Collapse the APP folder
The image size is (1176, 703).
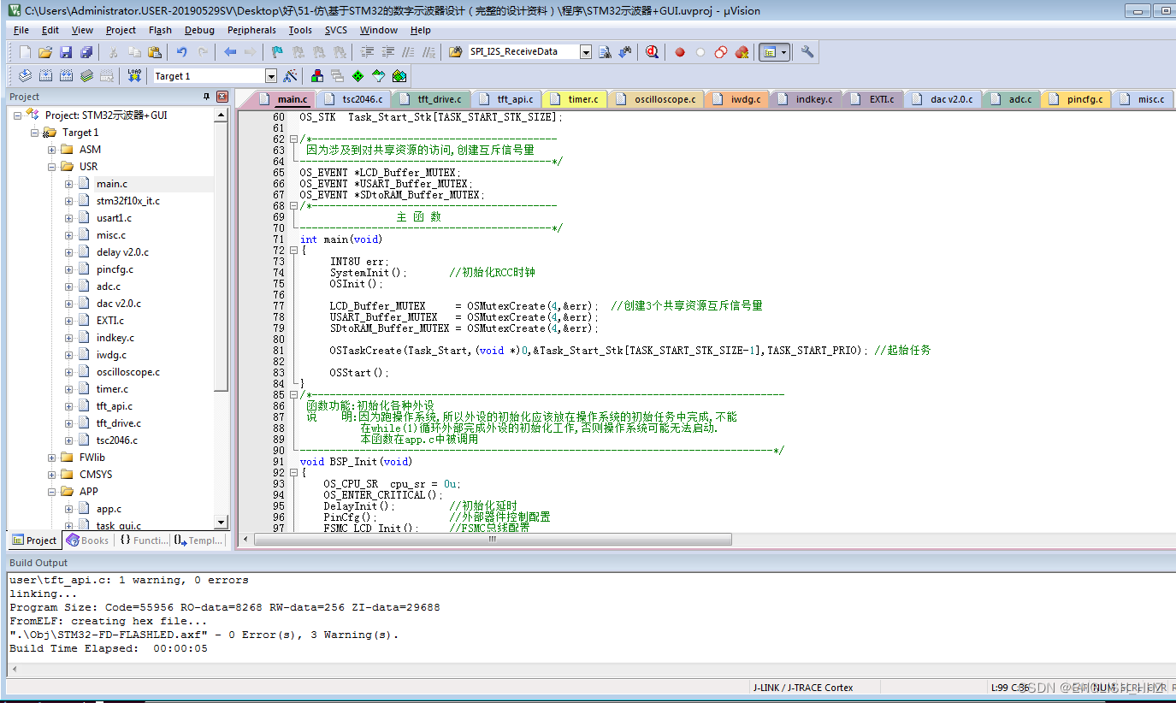[52, 492]
